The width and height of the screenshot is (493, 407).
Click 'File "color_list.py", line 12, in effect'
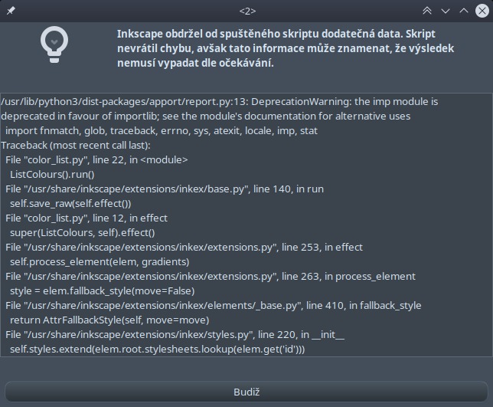tap(87, 218)
